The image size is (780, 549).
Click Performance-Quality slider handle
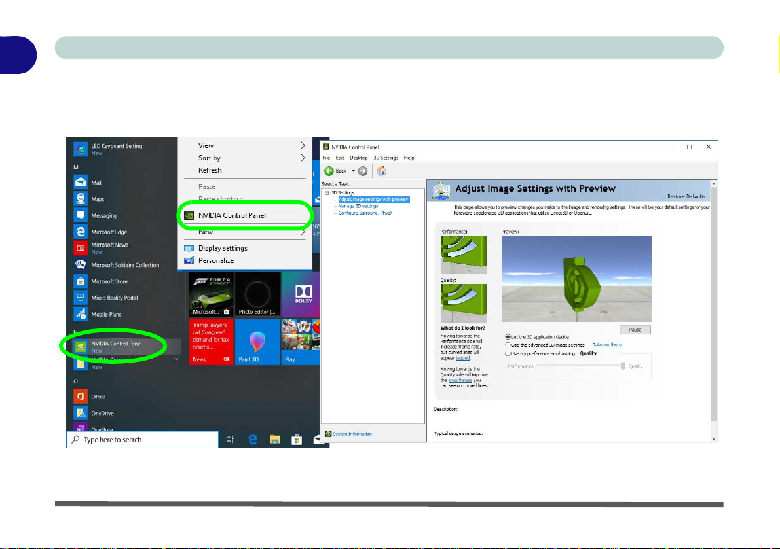coord(623,366)
